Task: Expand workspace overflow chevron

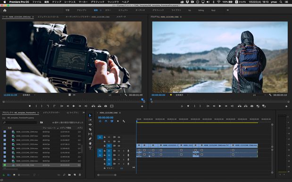Action: pyautogui.click(x=227, y=10)
